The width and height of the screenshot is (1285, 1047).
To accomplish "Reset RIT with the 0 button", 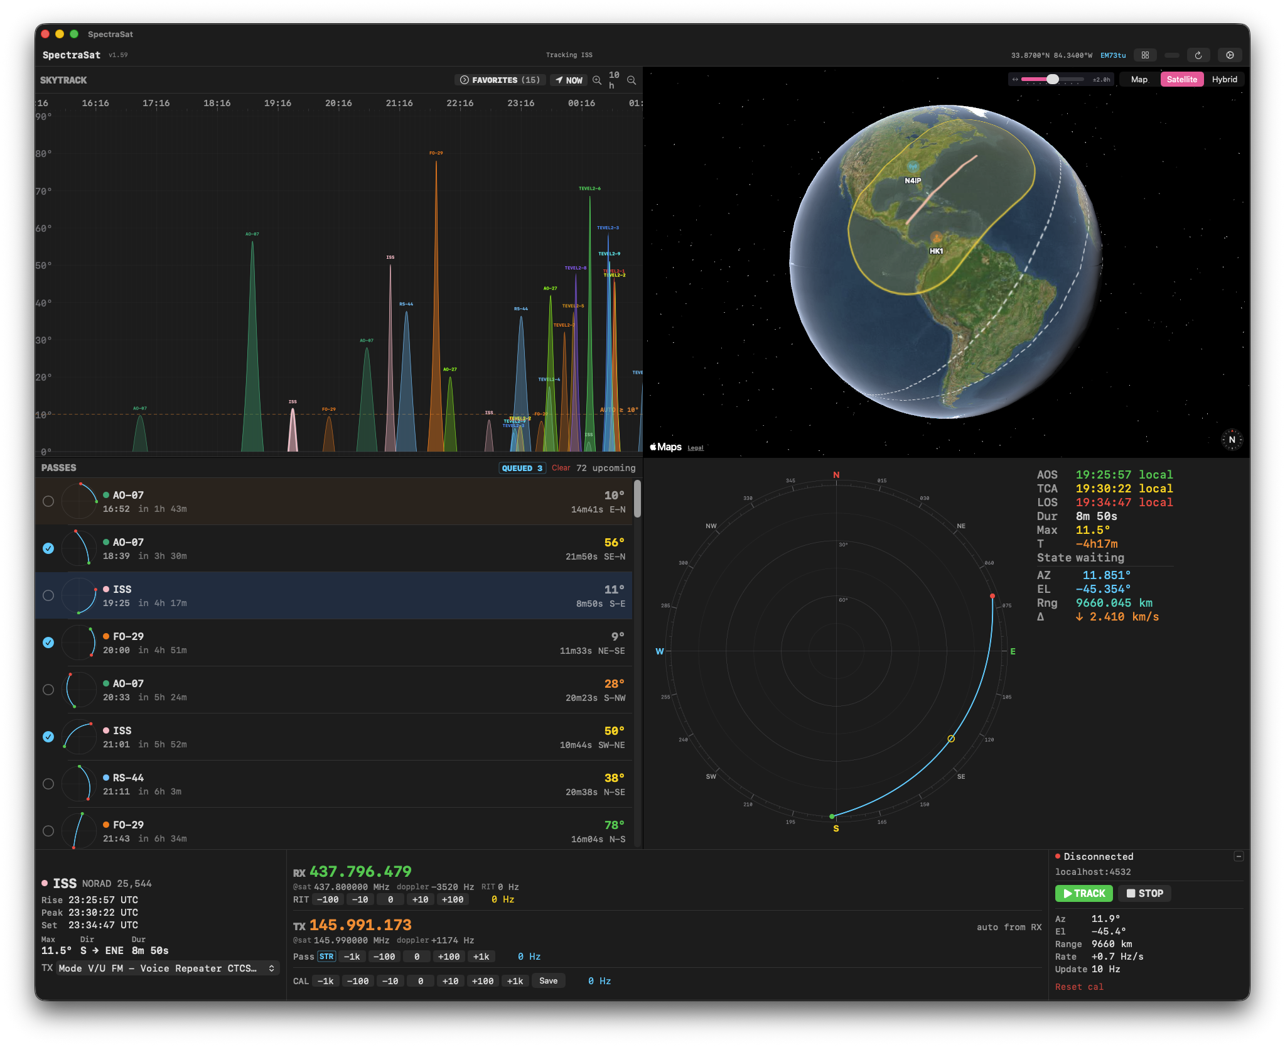I will click(x=390, y=900).
